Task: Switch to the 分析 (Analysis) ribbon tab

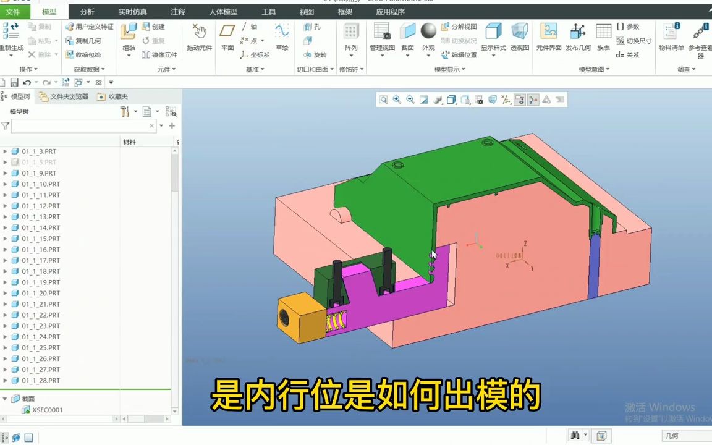Action: coord(87,11)
